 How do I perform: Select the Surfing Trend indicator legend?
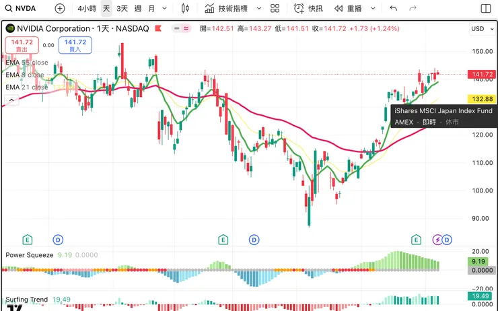(x=27, y=300)
